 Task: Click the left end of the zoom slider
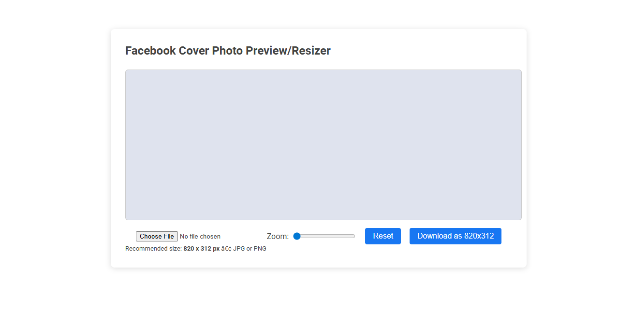pos(297,236)
